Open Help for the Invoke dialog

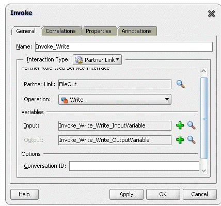point(24,194)
